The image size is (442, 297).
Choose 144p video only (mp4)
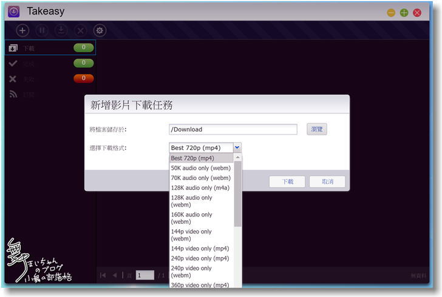click(202, 249)
